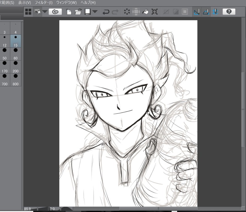Select brush size 50
Viewport: 246px width, 212px height.
pyautogui.click(x=5, y=54)
